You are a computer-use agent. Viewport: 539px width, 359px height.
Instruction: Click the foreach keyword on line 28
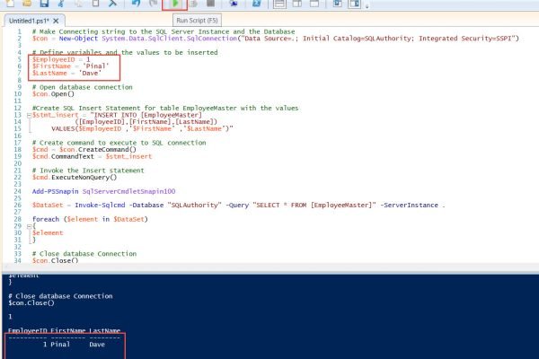46,219
